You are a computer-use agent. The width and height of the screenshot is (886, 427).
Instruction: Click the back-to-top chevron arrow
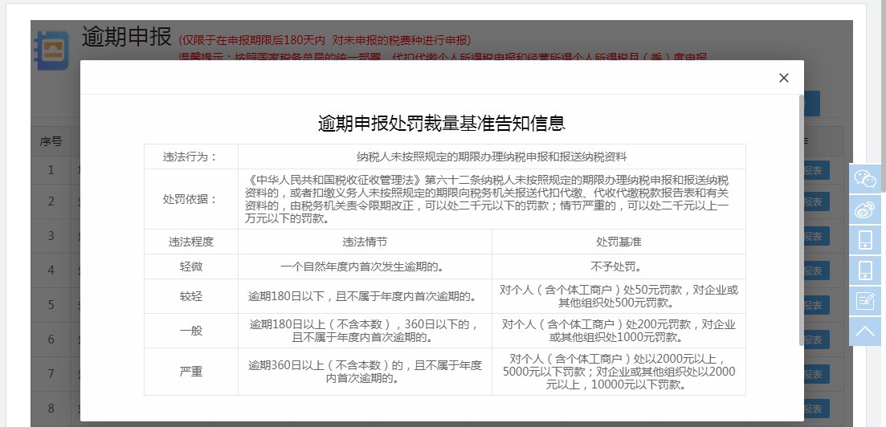pyautogui.click(x=865, y=331)
